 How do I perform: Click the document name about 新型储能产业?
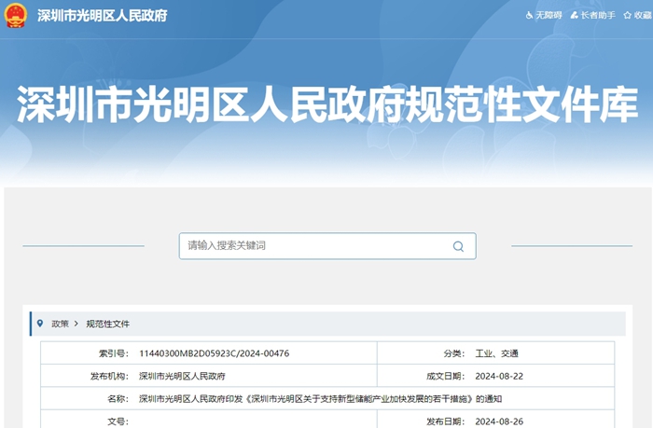point(320,399)
